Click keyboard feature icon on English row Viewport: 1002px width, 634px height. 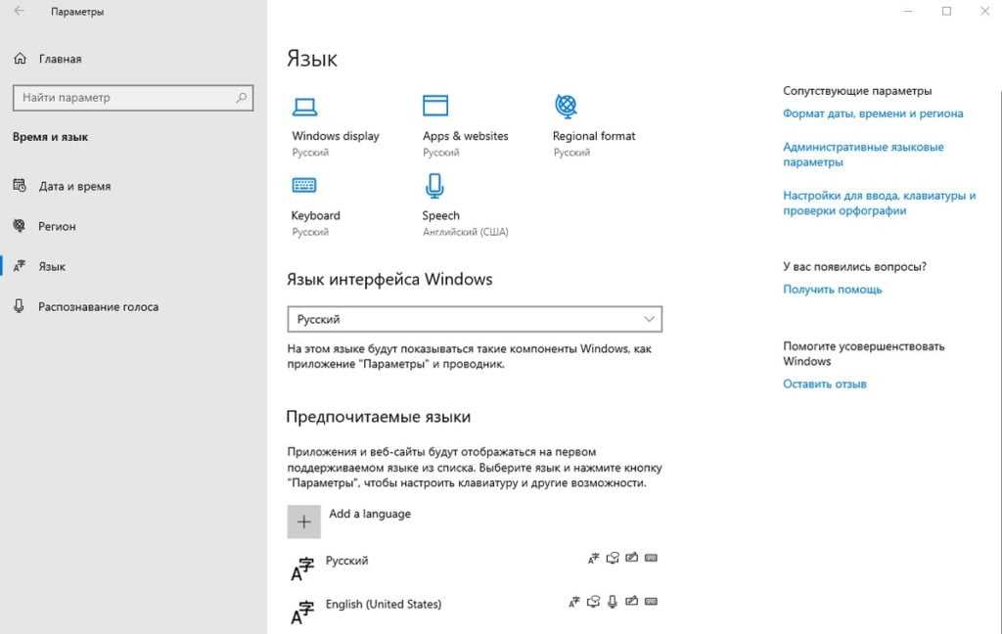coord(651,602)
